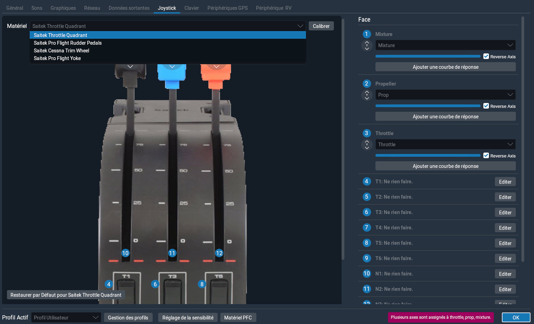Click number badge 9 in the T6 row
The width and height of the screenshot is (534, 324).
tap(366, 258)
